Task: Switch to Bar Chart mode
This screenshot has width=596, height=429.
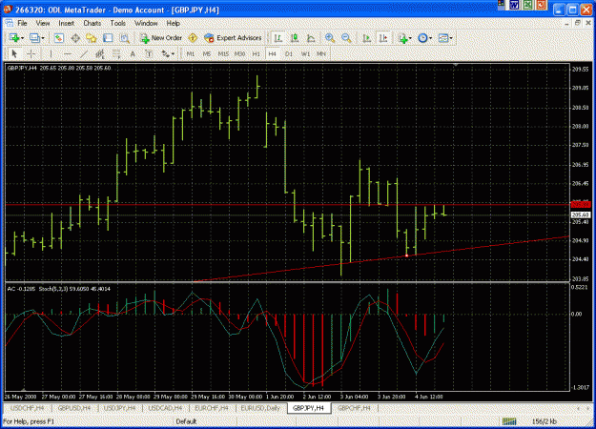Action: tap(277, 38)
